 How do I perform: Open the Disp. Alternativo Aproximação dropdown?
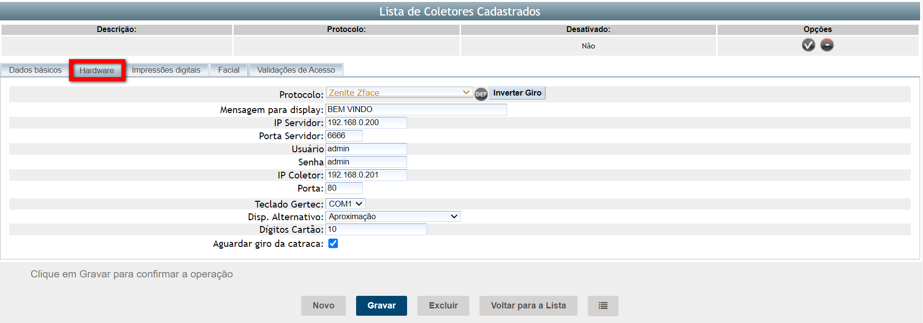click(x=393, y=216)
